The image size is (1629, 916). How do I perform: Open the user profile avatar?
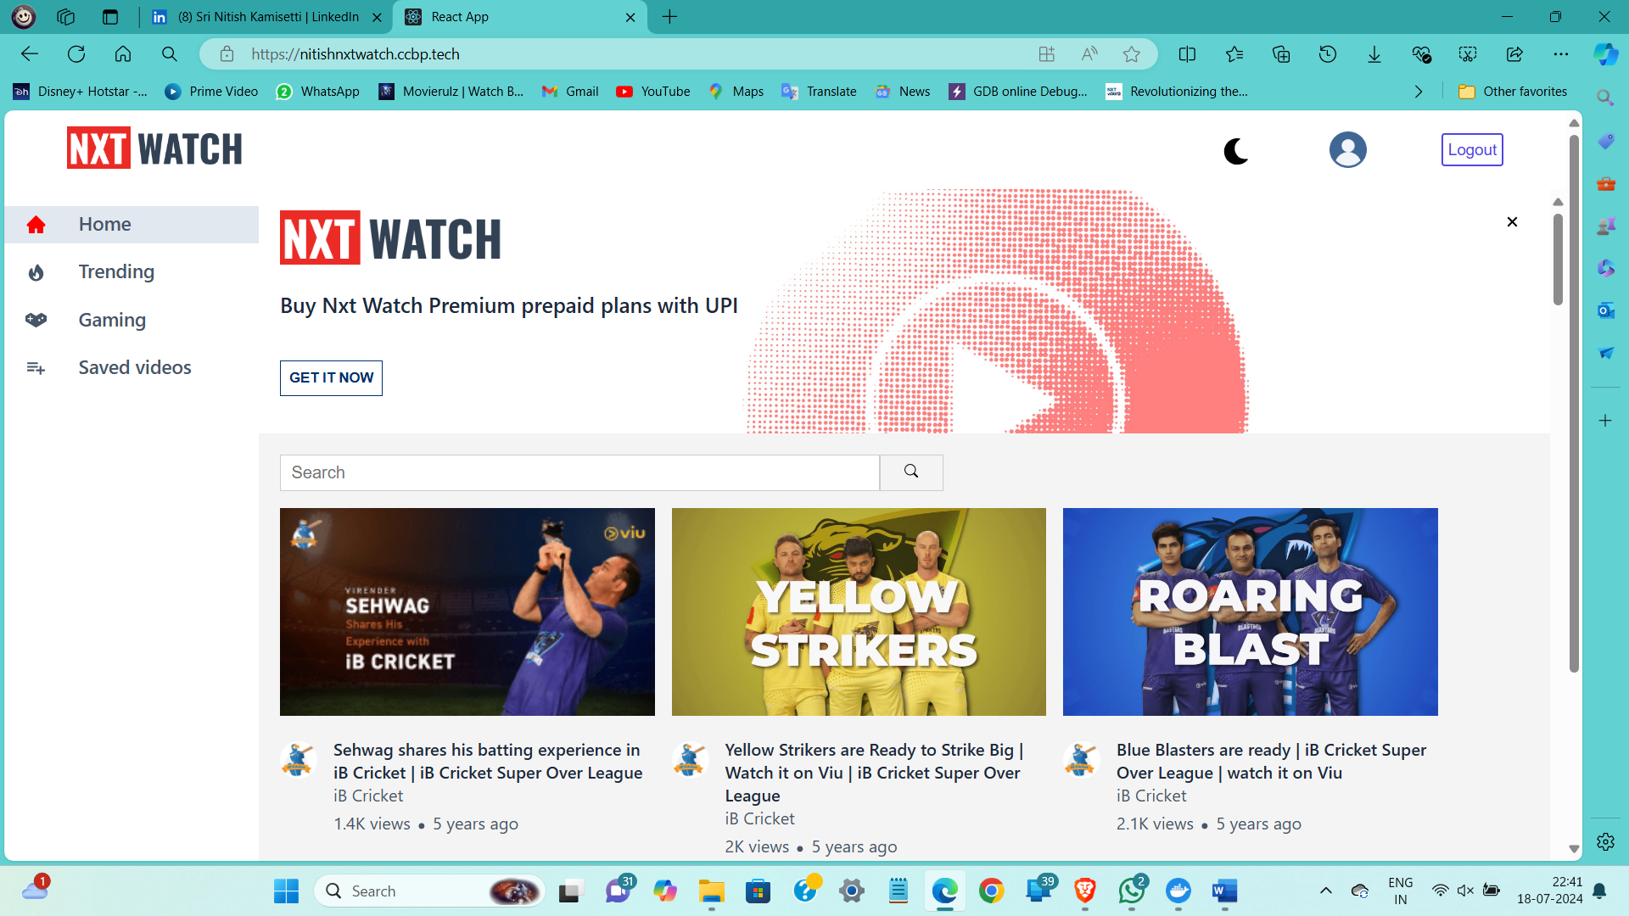[x=1347, y=149]
